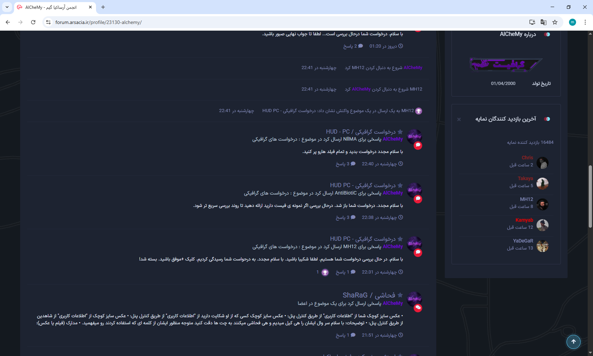Click the AlCheMy signature banner image
593x356 pixels.
point(505,65)
